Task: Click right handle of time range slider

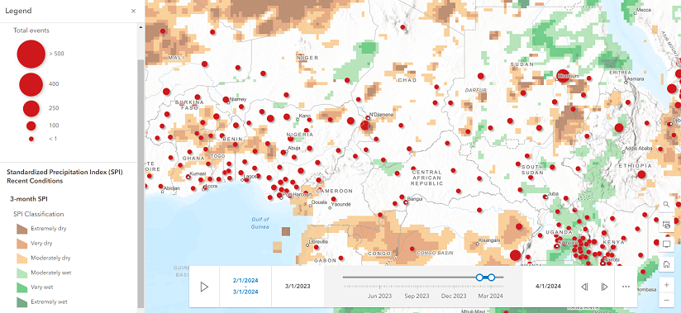Action: [491, 277]
